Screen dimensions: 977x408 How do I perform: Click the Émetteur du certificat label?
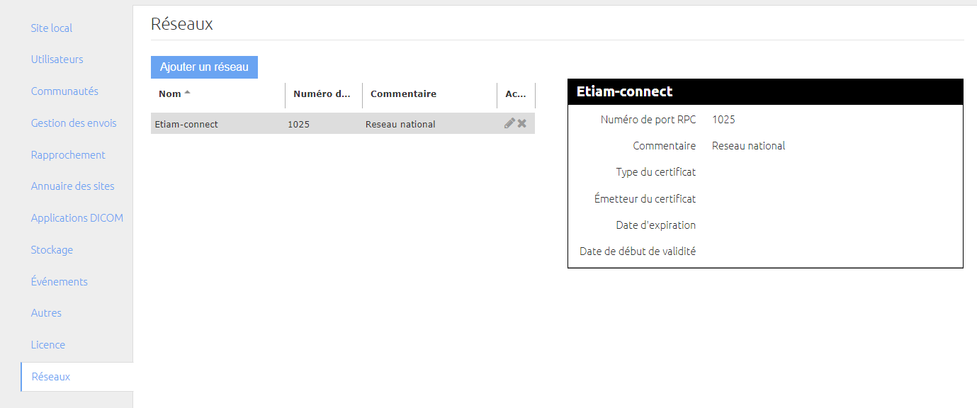tap(645, 199)
